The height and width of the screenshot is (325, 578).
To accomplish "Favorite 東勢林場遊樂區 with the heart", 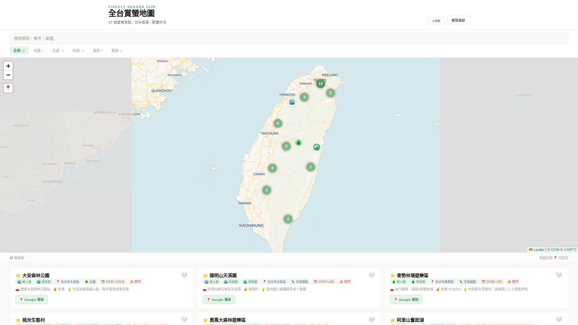I will click(559, 275).
